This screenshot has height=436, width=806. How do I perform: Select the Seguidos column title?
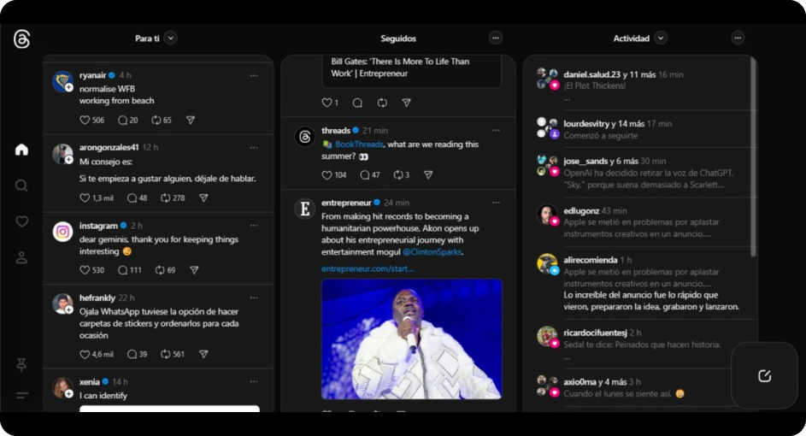coord(398,38)
